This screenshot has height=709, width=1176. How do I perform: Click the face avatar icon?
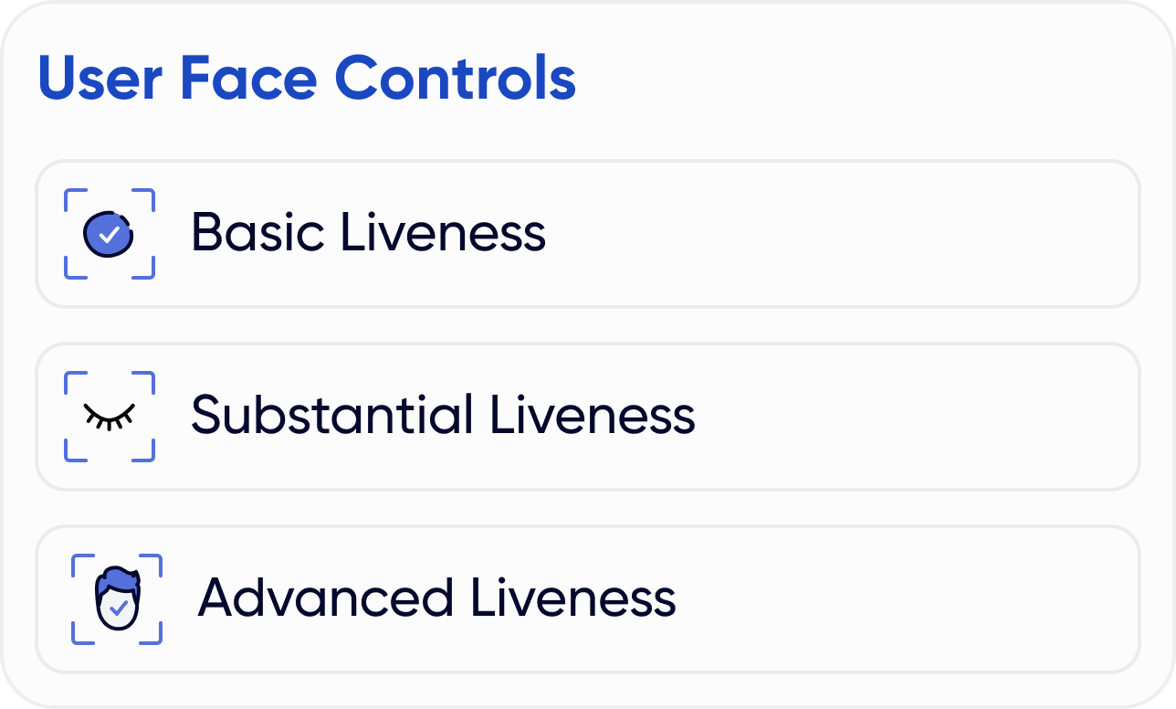(117, 598)
